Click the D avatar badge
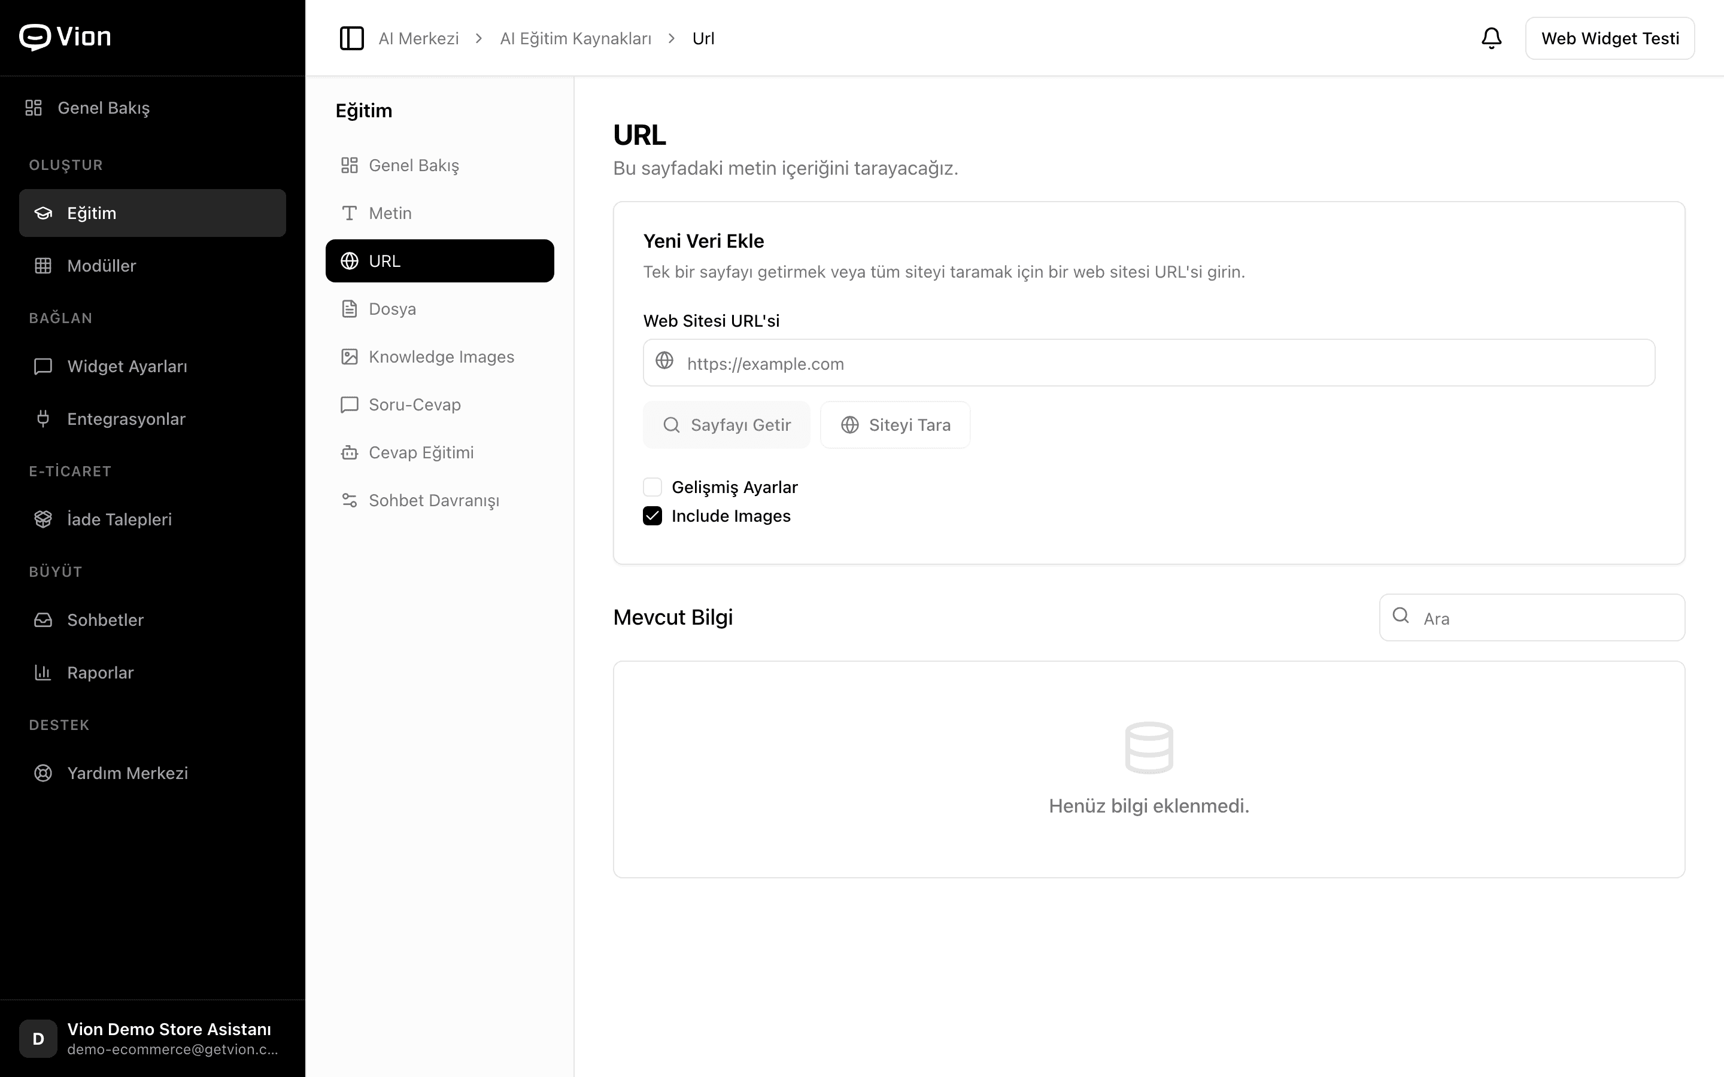Image resolution: width=1724 pixels, height=1077 pixels. [38, 1039]
